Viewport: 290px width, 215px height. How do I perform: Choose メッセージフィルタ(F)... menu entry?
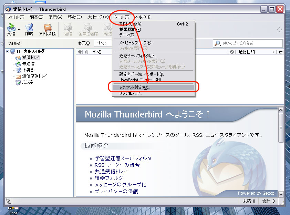click(154, 43)
